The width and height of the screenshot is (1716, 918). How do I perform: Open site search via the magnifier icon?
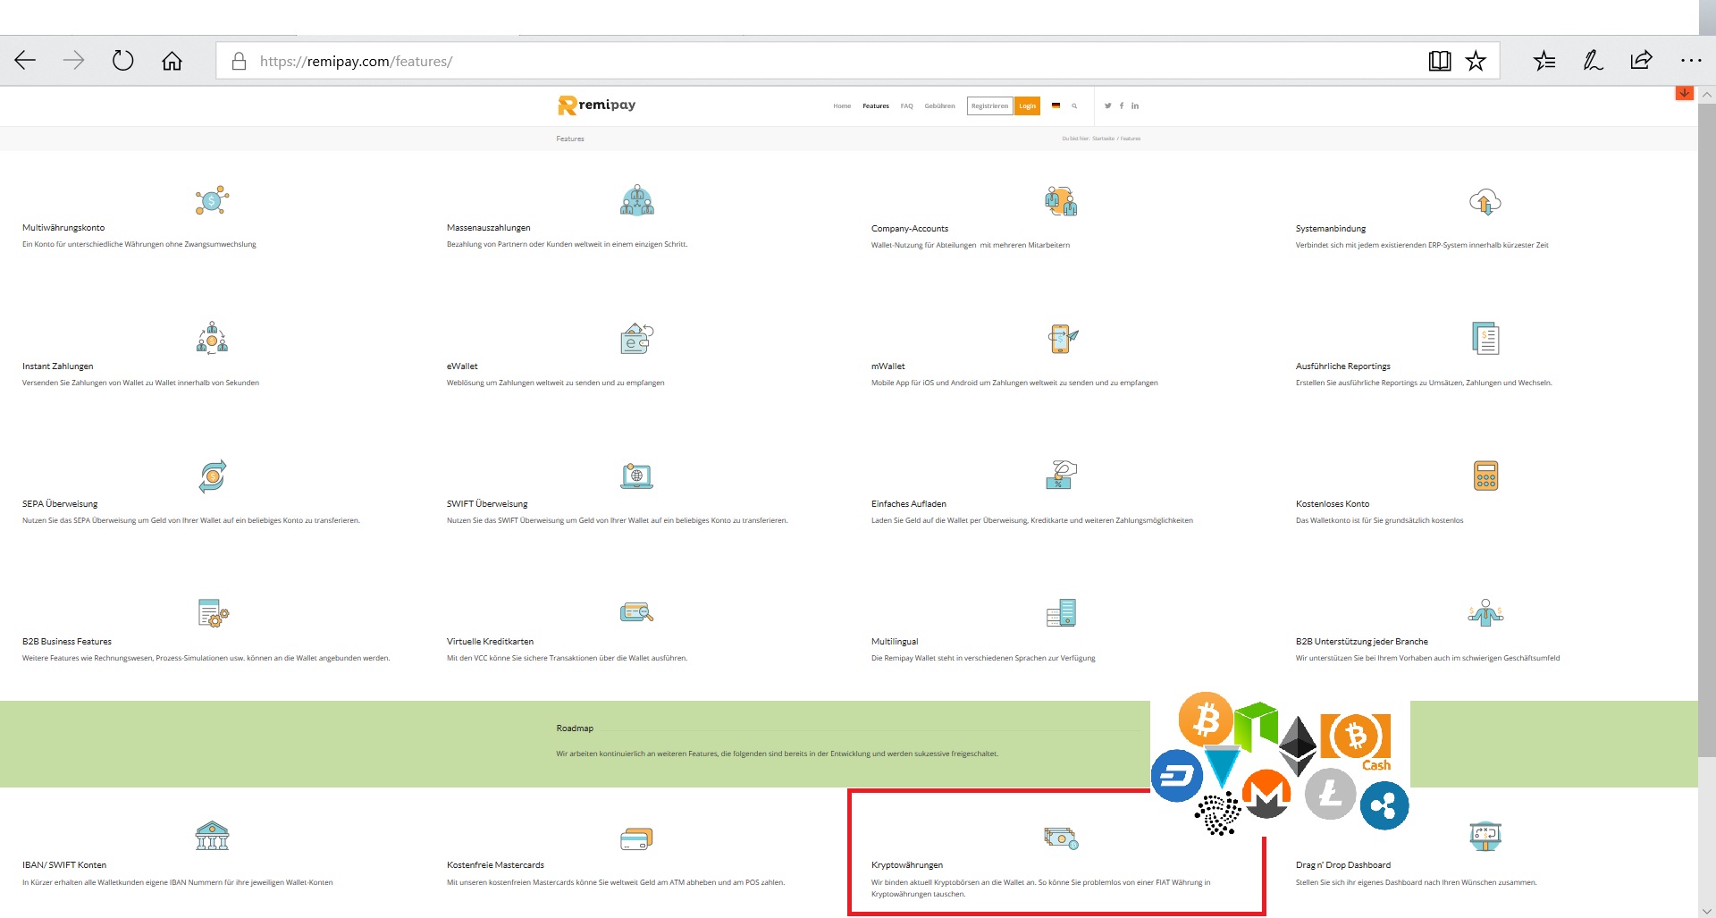point(1074,105)
